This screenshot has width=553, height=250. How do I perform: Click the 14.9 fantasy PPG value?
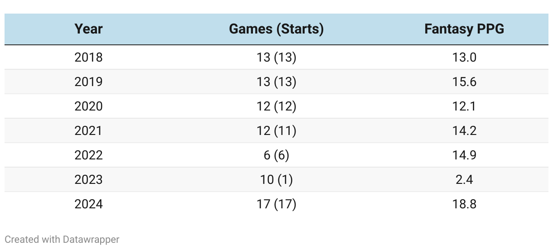tap(464, 155)
